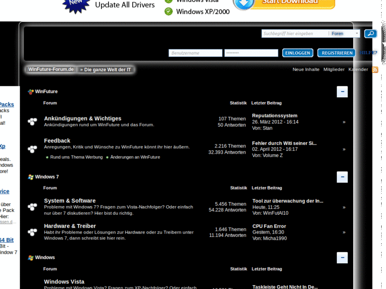The height and width of the screenshot is (289, 386).
Task: Click the magnifier search button
Action: (x=371, y=34)
